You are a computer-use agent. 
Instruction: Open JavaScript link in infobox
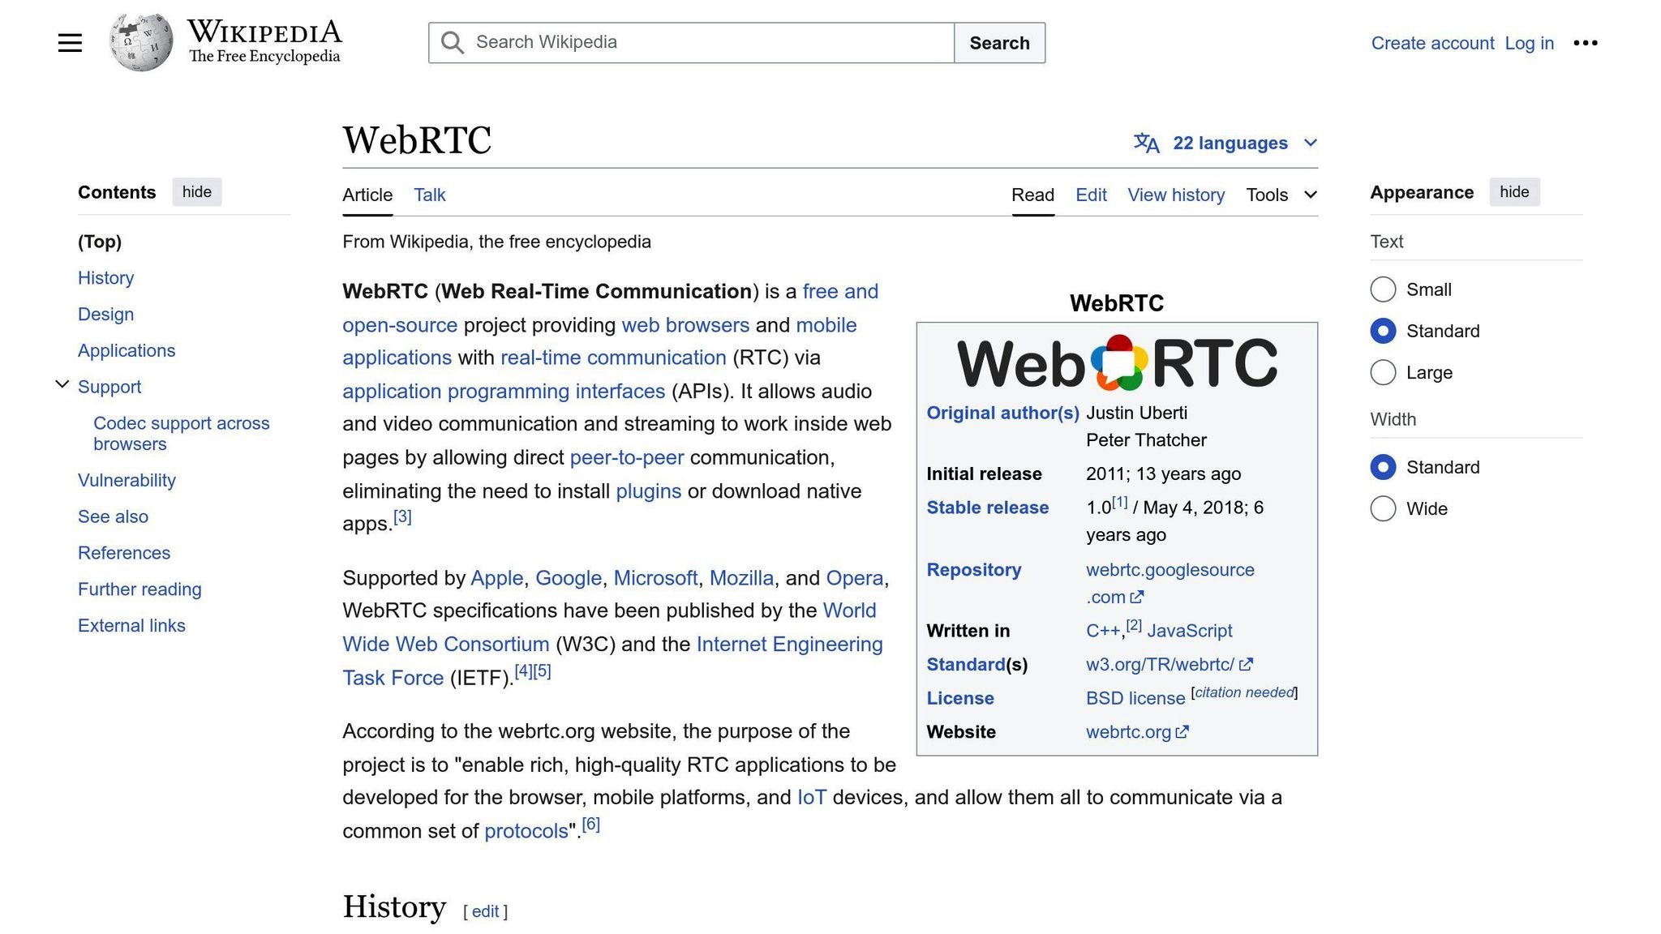pyautogui.click(x=1189, y=631)
